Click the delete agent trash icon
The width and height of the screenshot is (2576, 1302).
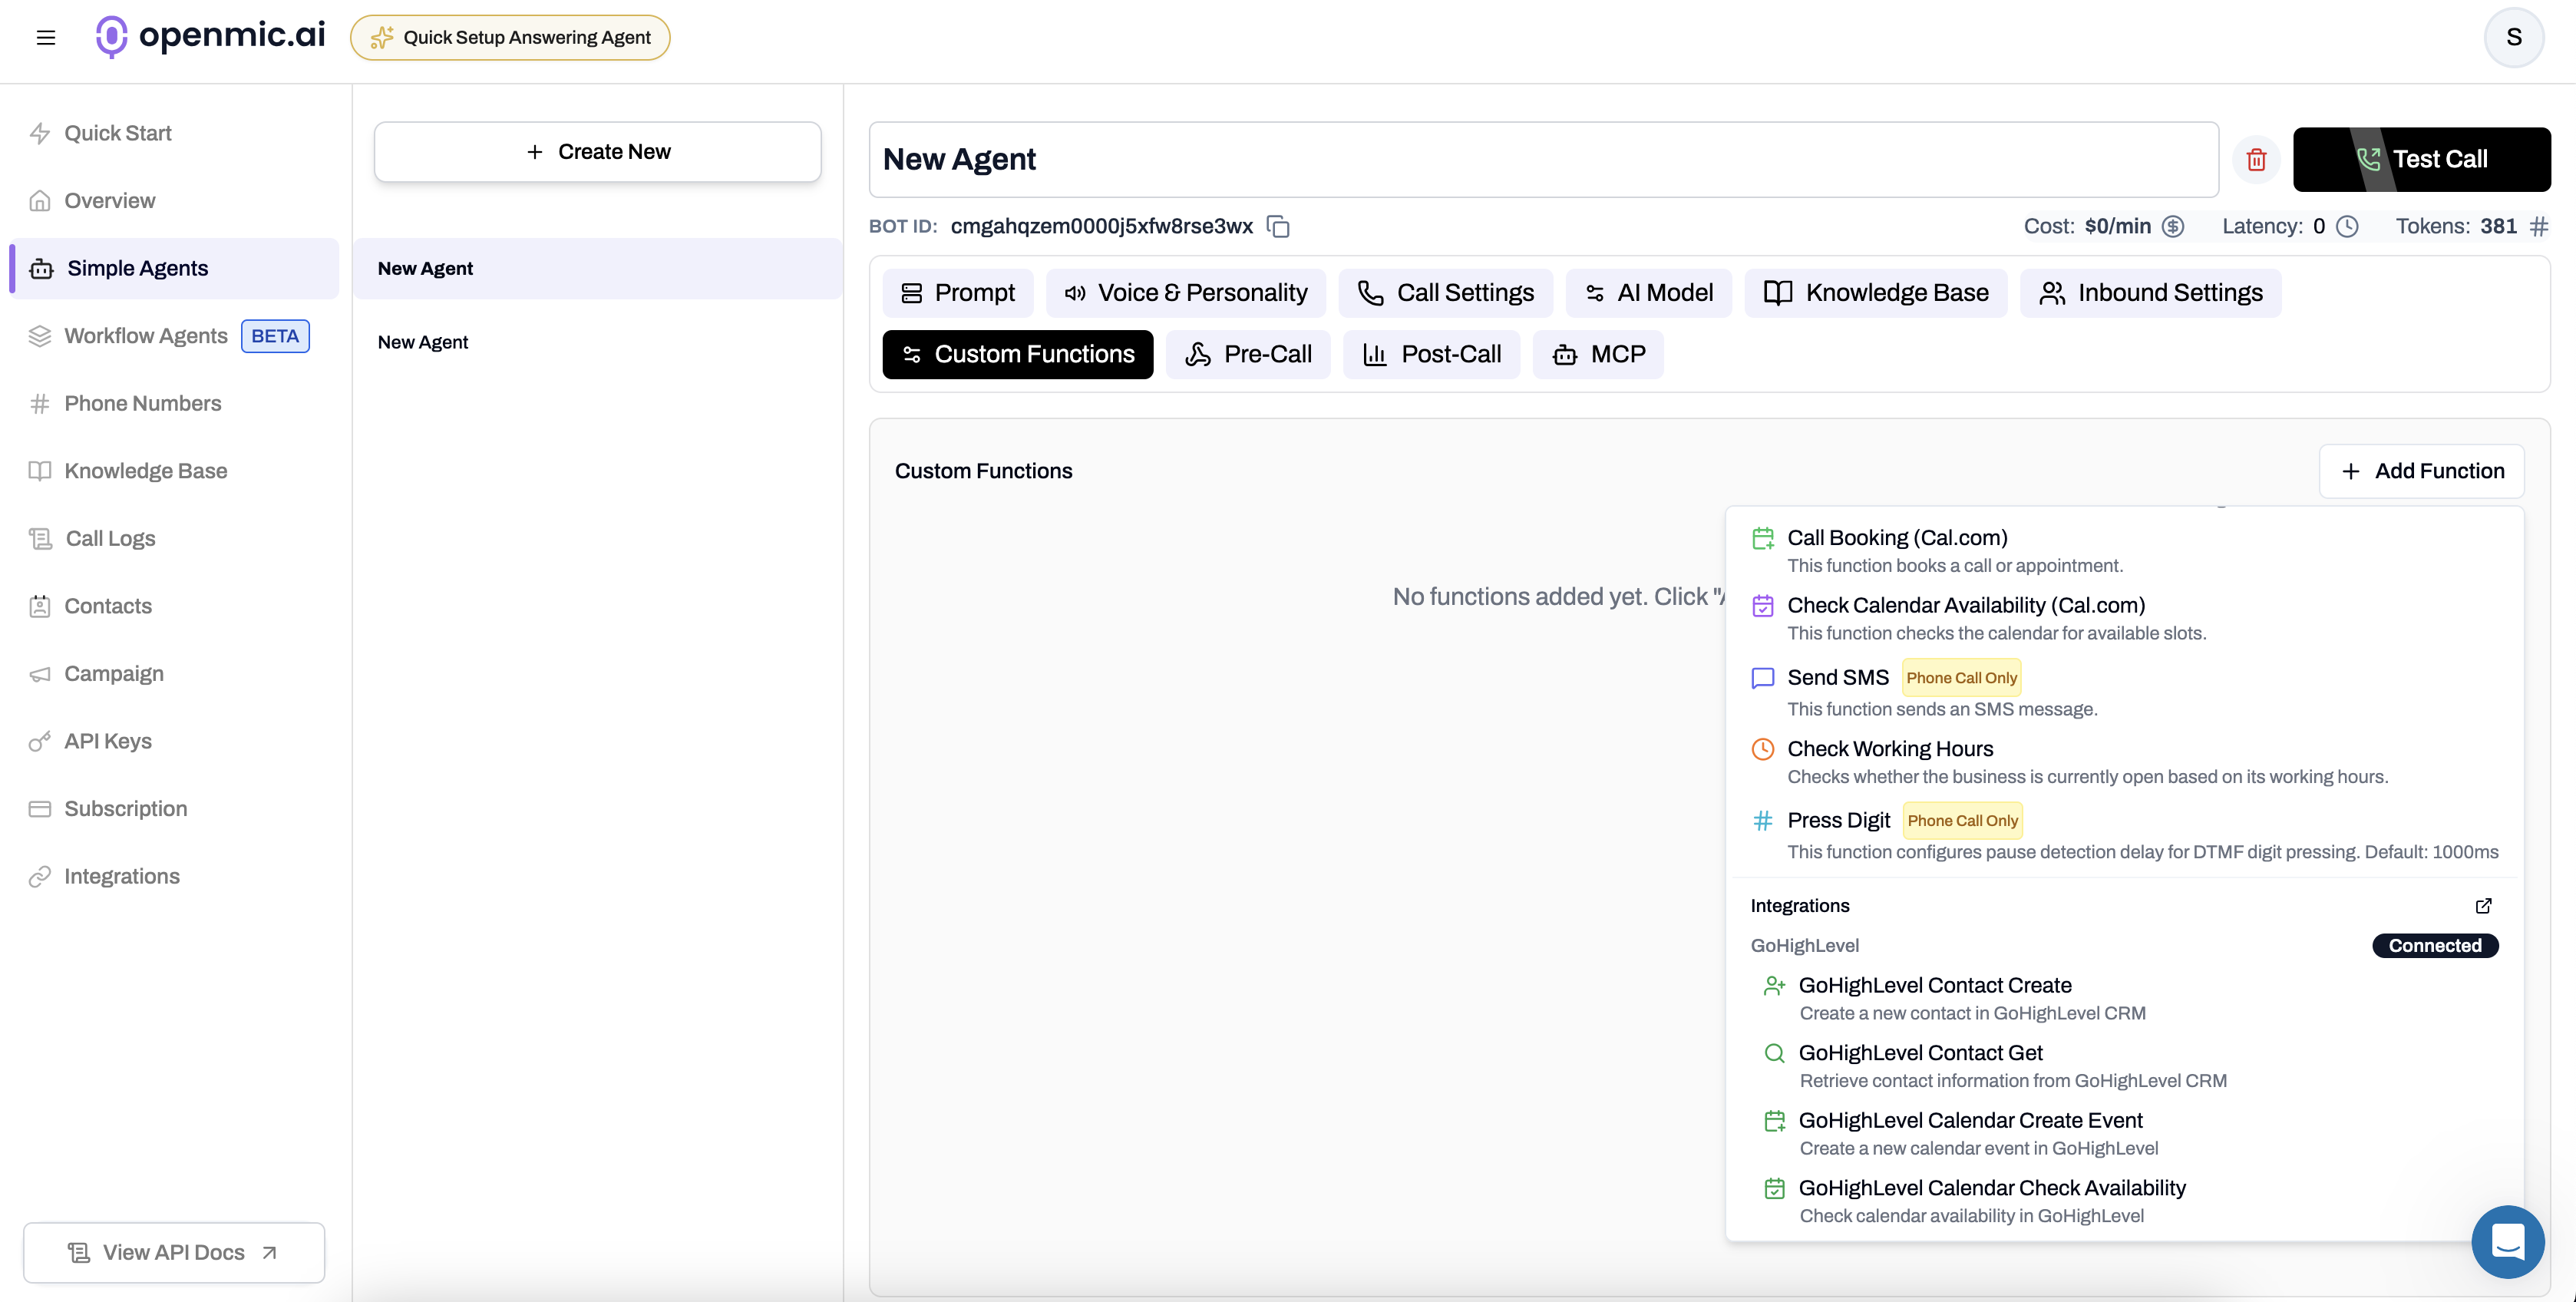click(x=2256, y=160)
